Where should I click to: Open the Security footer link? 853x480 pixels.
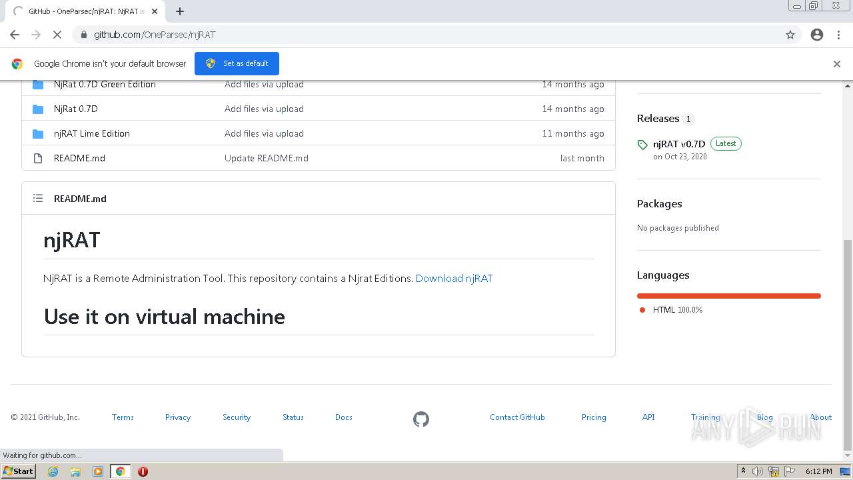[x=237, y=417]
